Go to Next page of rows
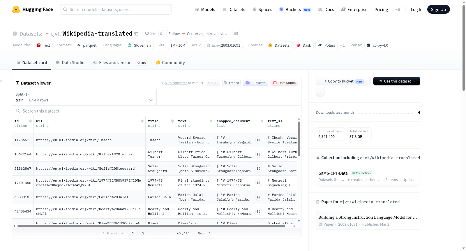The height and width of the screenshot is (251, 466). click(x=204, y=233)
